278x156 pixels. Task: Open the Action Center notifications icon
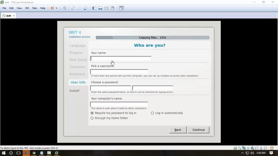(x=271, y=153)
